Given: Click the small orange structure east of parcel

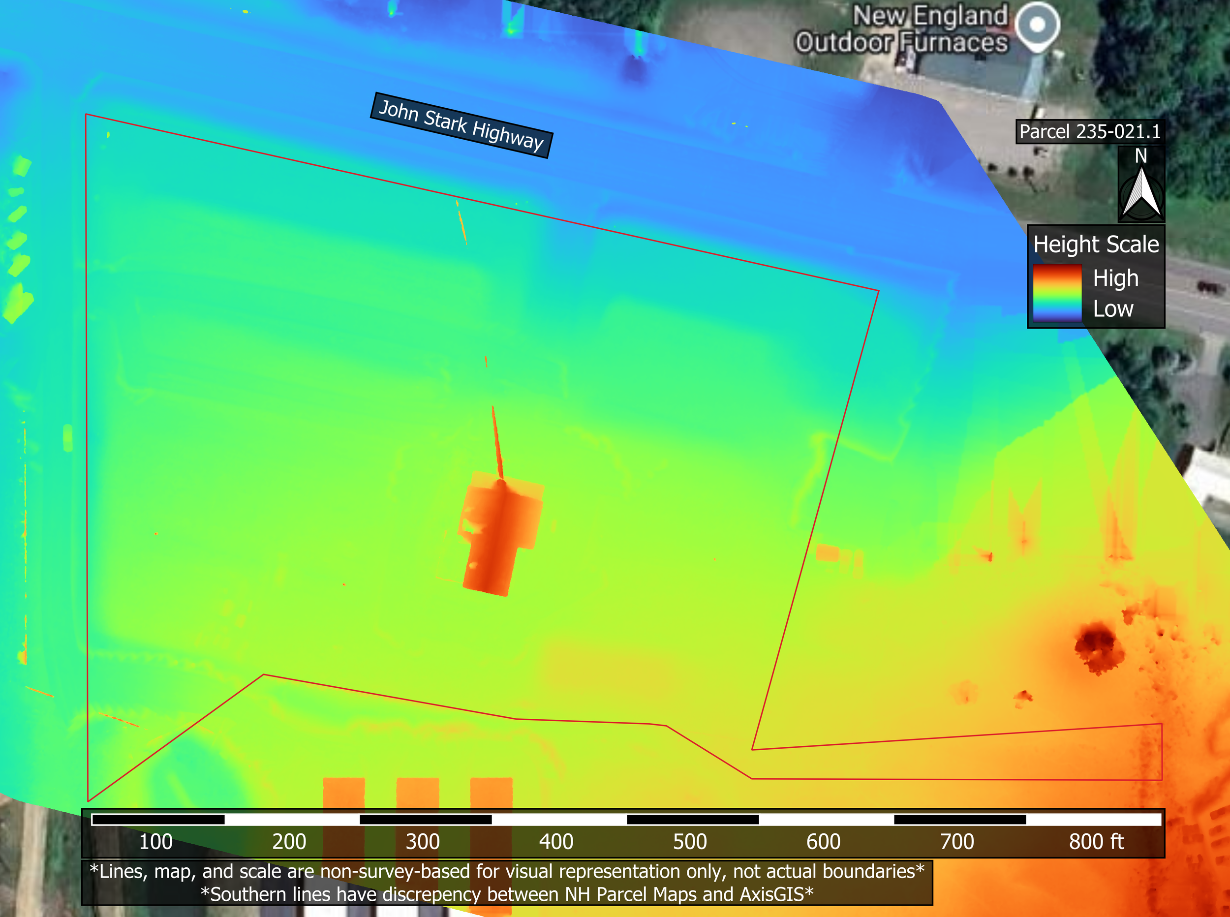Looking at the screenshot, I should (x=827, y=553).
